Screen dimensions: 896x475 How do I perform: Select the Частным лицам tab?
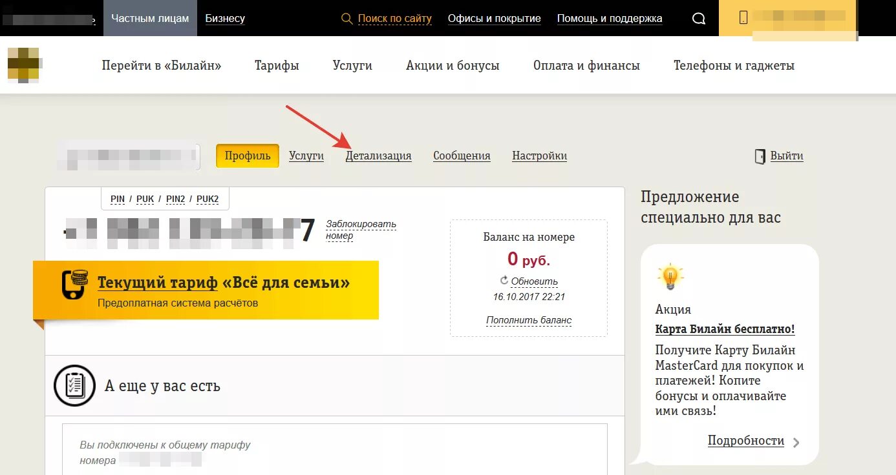(150, 18)
